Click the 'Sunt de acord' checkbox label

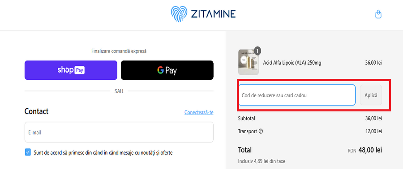(103, 152)
